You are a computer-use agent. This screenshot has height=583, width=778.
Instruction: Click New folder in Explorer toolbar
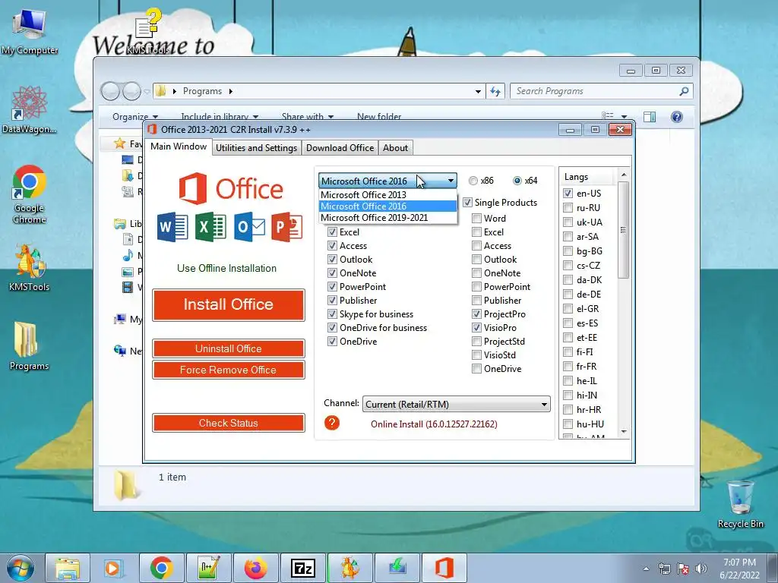379,116
